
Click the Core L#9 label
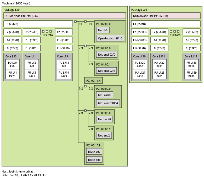click(x=63, y=56)
